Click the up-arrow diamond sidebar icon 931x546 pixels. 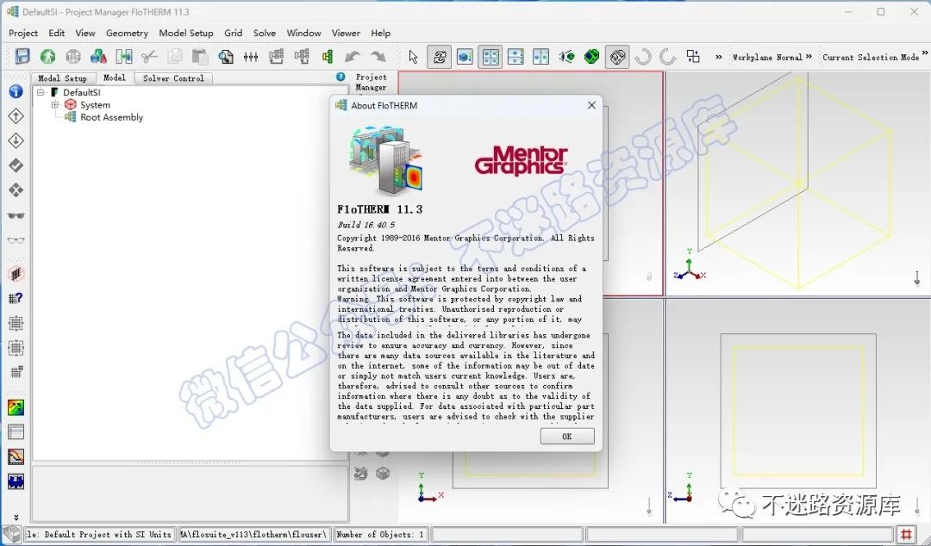tap(16, 115)
